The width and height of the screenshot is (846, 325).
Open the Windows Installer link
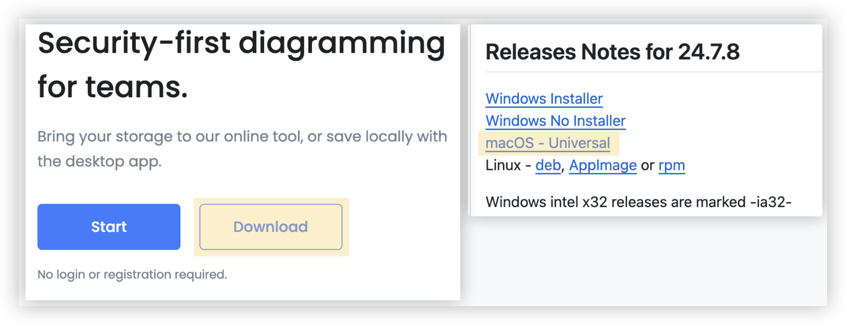(x=544, y=99)
